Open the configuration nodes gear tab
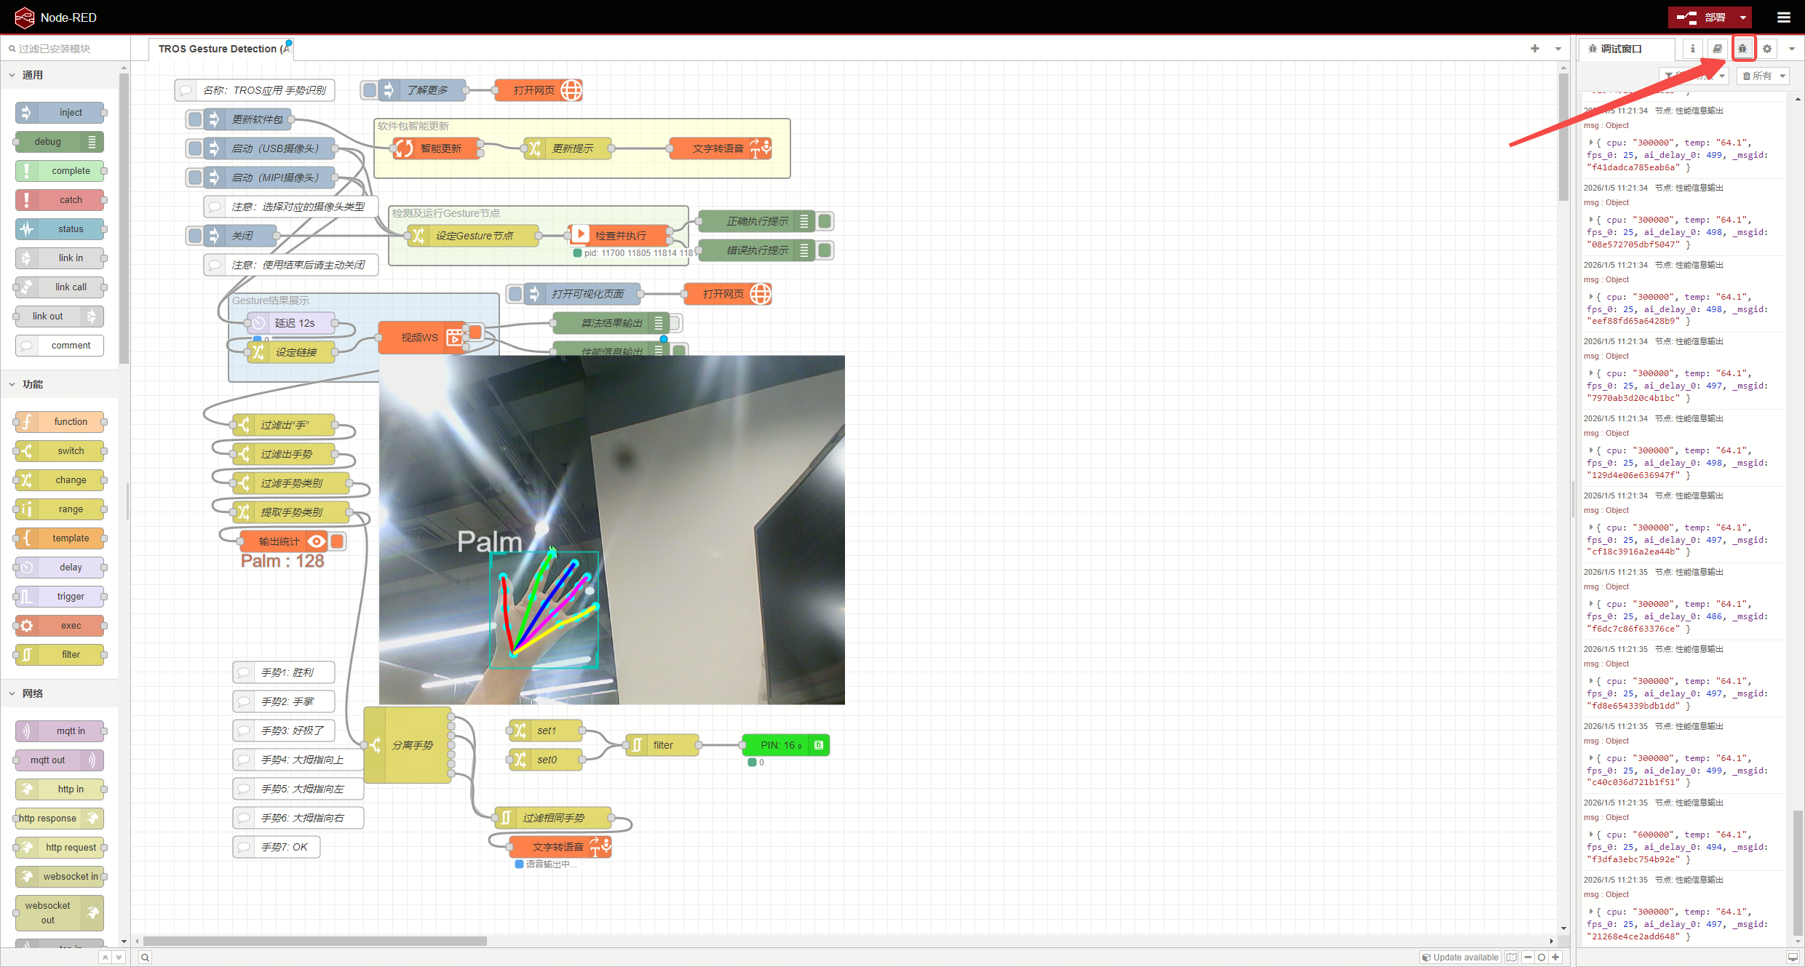 (1767, 49)
